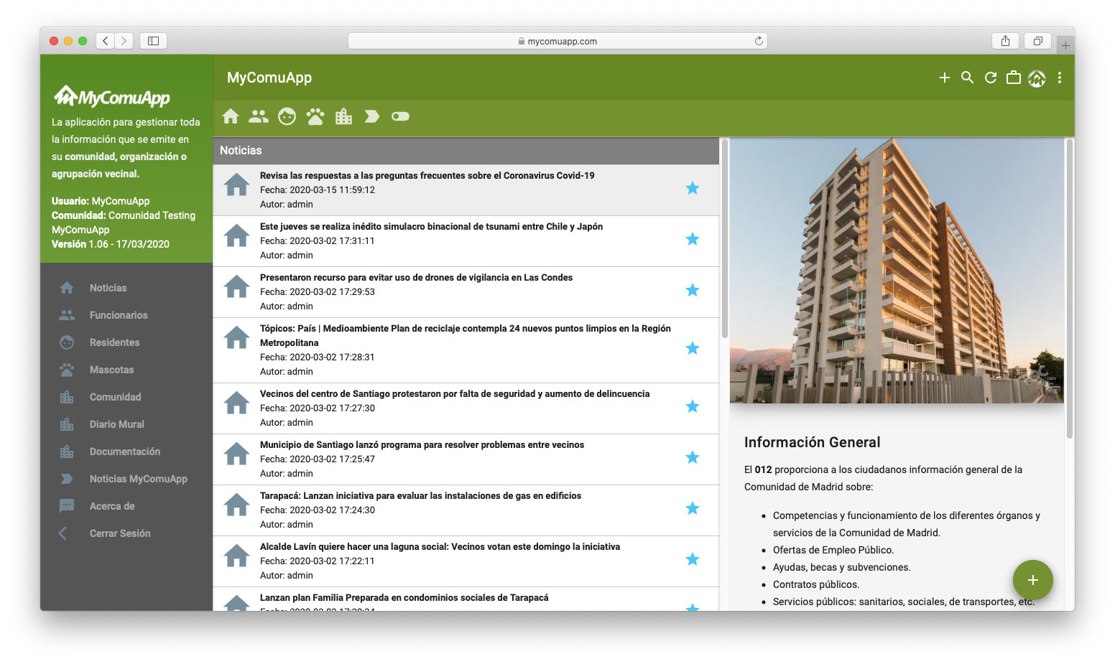Star the tsunami simulacro news item
Image resolution: width=1115 pixels, height=664 pixels.
(x=692, y=239)
